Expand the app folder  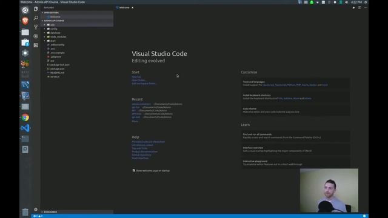pos(78,25)
